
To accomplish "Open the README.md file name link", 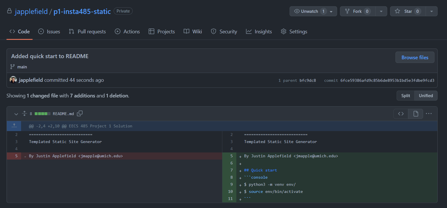I will (x=63, y=114).
